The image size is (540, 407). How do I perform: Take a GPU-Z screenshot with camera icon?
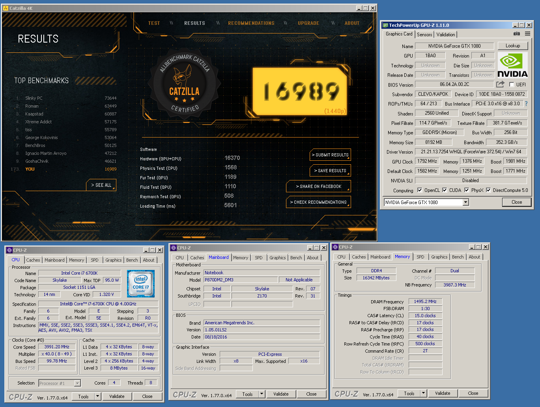coord(517,34)
